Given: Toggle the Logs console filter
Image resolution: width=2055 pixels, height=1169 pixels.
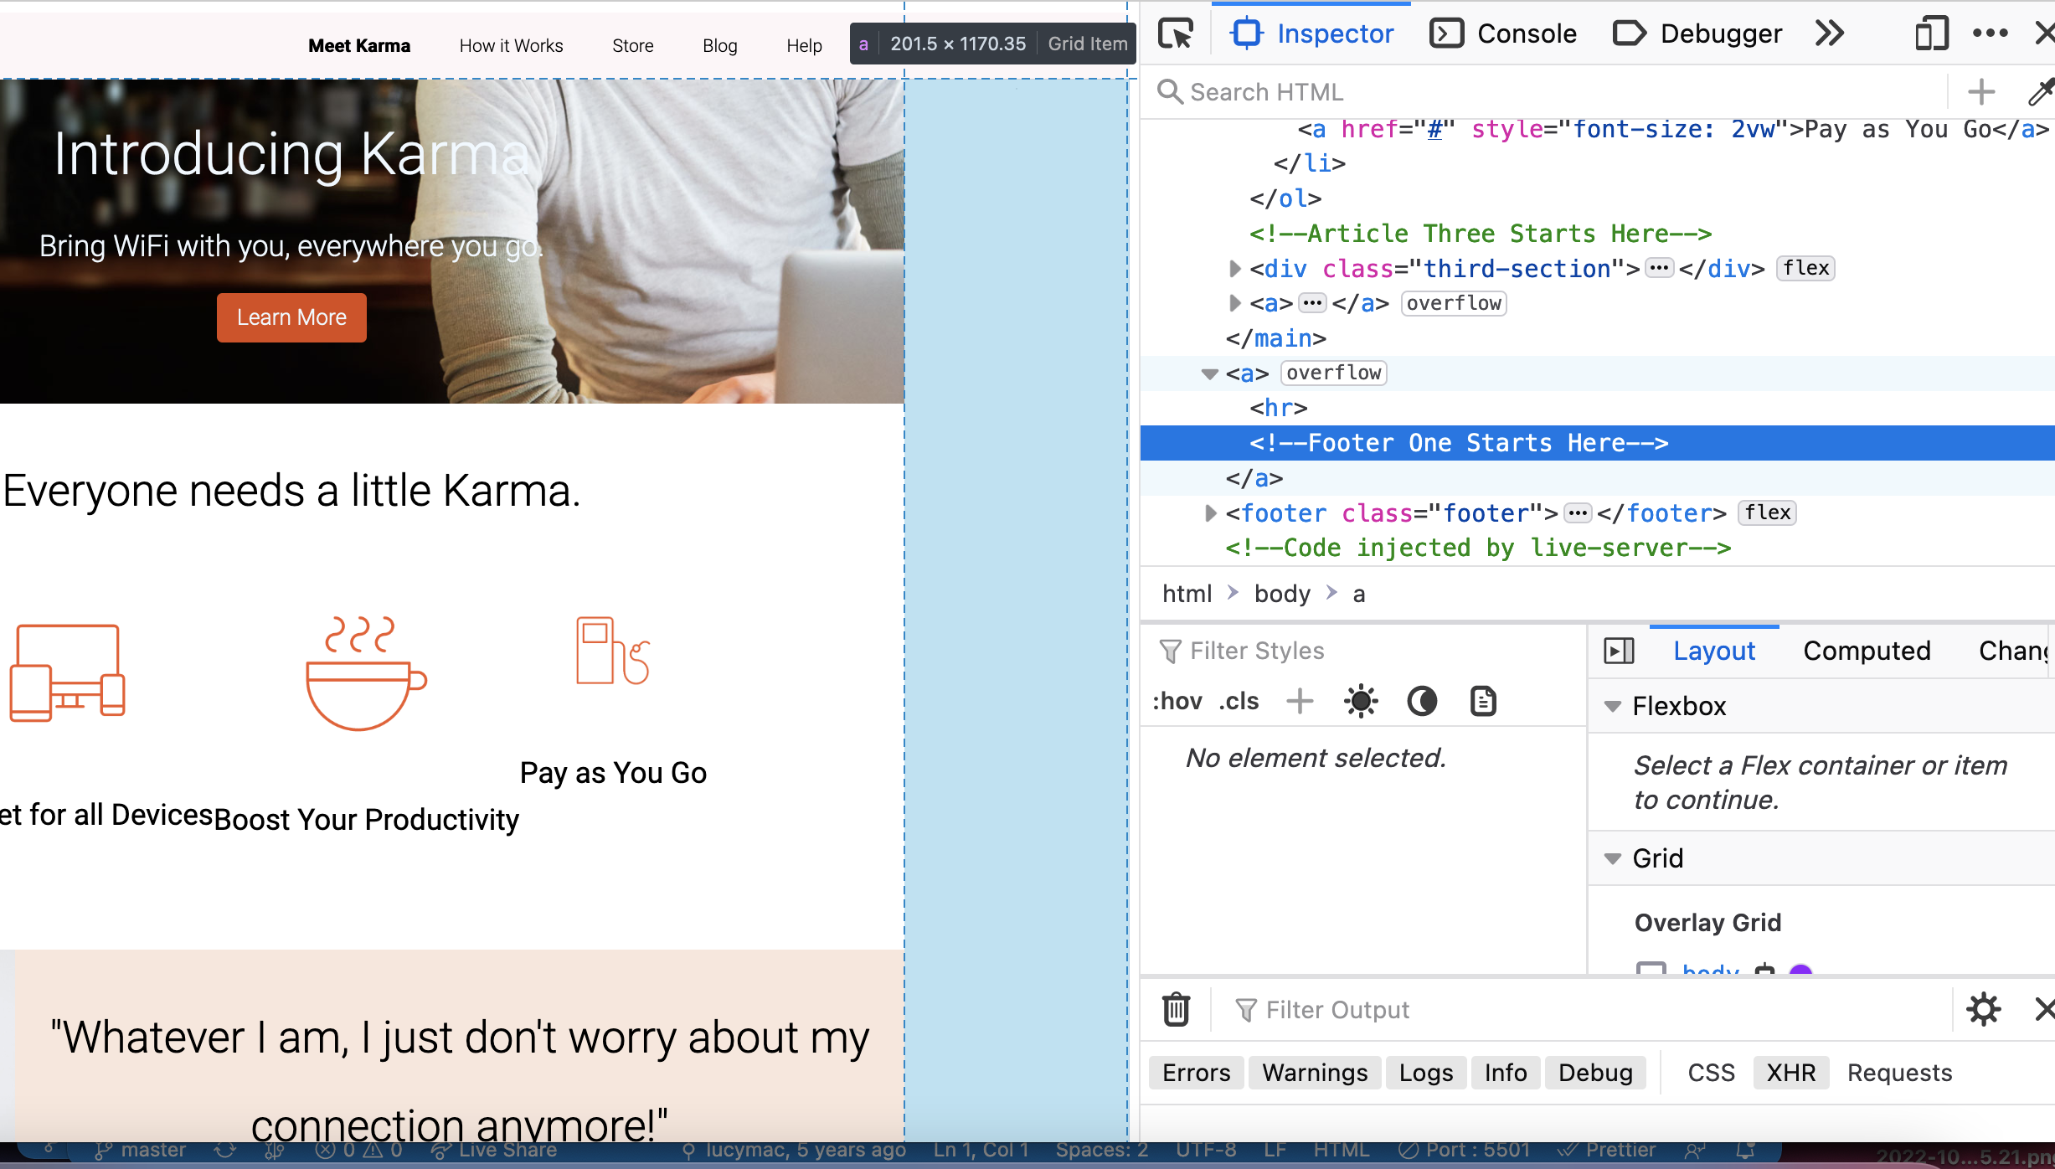Looking at the screenshot, I should pyautogui.click(x=1425, y=1073).
